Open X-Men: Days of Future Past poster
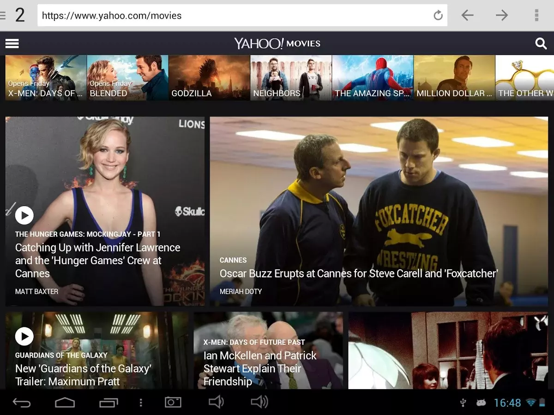Screen dimensions: 554x415 46,77
